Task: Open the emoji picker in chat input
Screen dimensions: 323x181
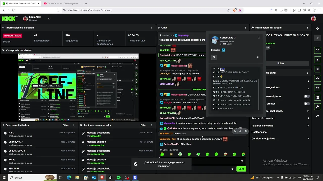Action: 242,161
